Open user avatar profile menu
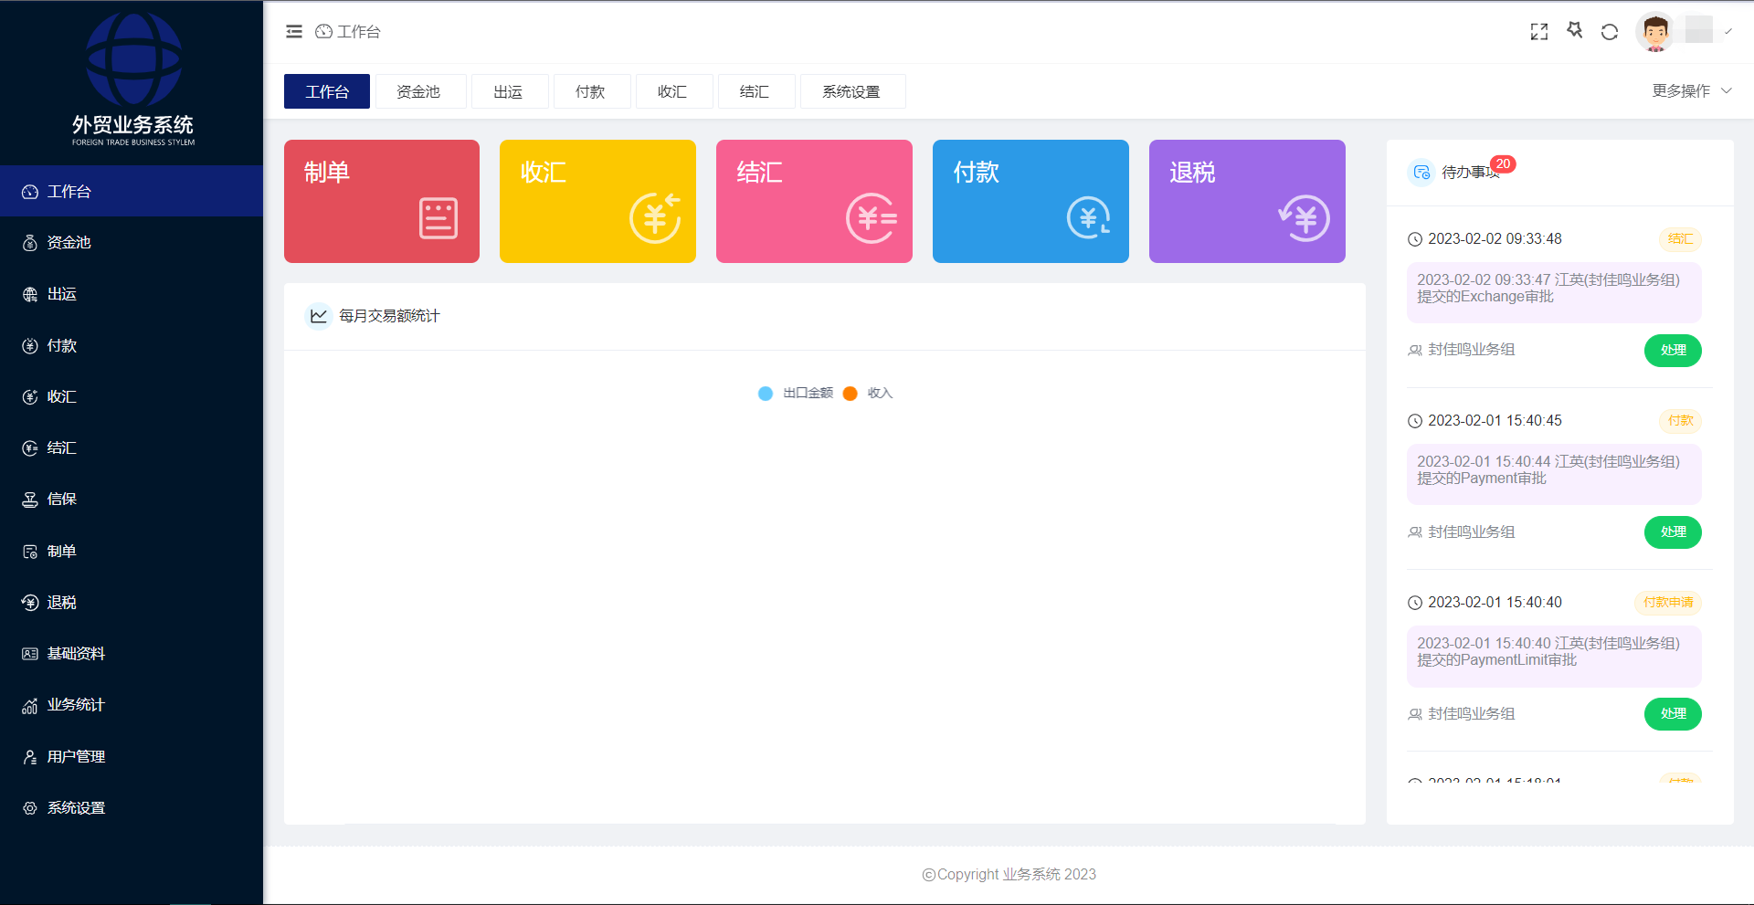This screenshot has height=905, width=1754. pos(1655,32)
